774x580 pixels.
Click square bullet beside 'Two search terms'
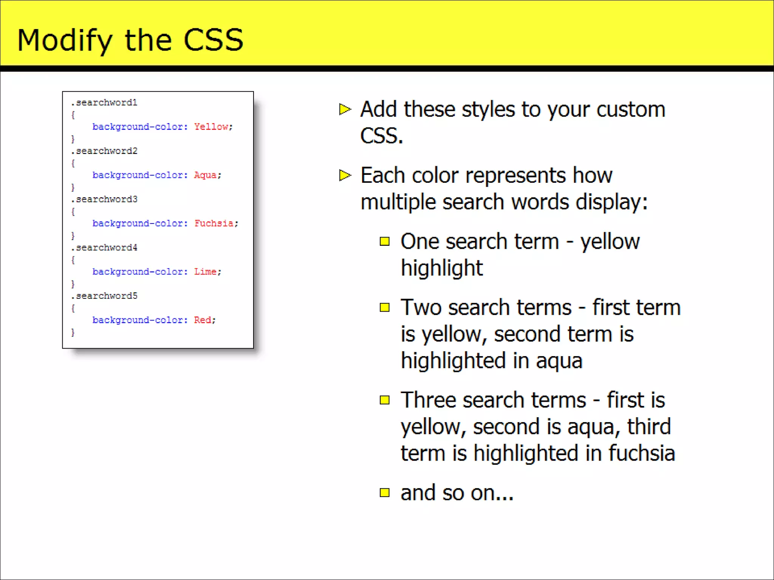(x=384, y=307)
